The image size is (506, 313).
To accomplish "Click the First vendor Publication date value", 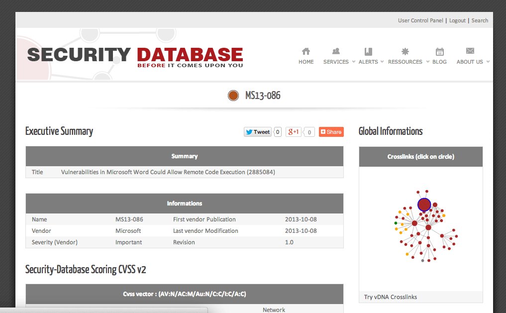I will coord(301,219).
